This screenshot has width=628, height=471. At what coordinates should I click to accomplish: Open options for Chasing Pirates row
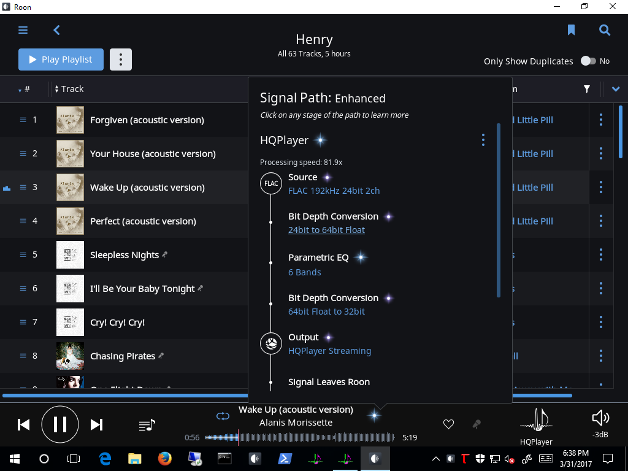click(x=601, y=355)
